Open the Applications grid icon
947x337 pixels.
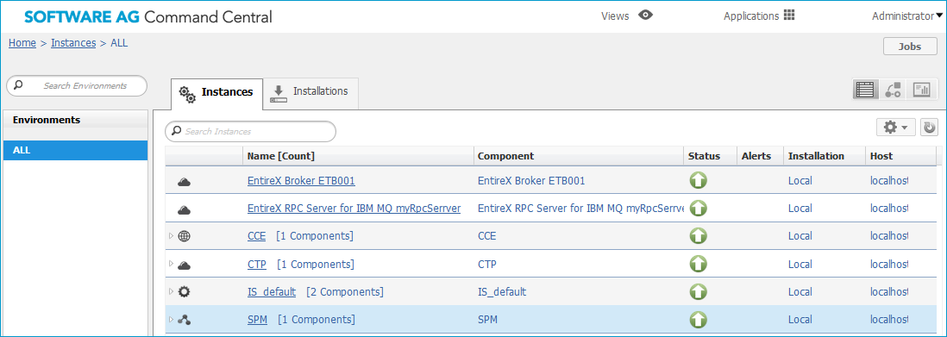point(789,16)
